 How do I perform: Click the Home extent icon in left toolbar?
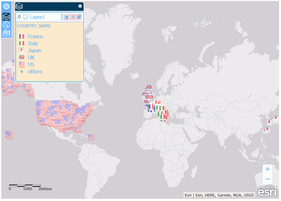click(x=6, y=6)
